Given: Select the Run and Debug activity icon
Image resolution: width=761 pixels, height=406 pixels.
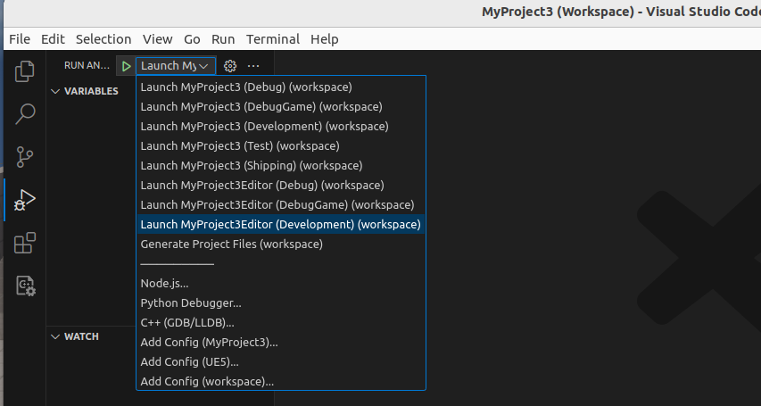Looking at the screenshot, I should 25,200.
